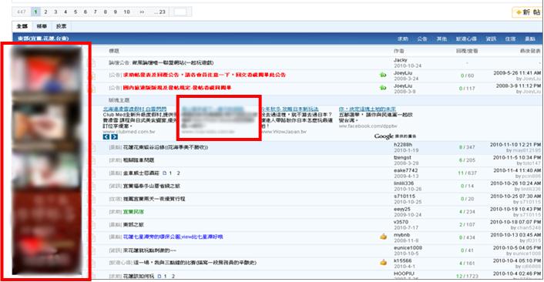Select the 投票 tab
Viewport: 544px width, 282px height.
pyautogui.click(x=61, y=26)
